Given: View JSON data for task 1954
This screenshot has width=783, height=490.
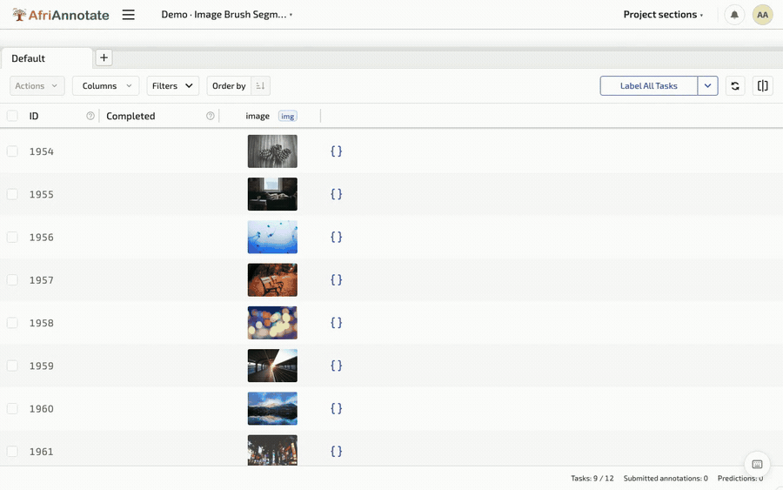Looking at the screenshot, I should pyautogui.click(x=336, y=151).
